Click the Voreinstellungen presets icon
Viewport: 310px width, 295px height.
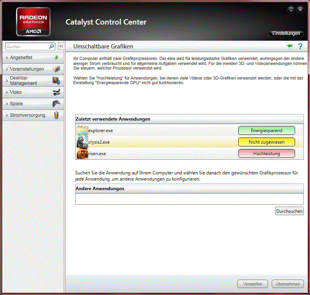click(56, 69)
